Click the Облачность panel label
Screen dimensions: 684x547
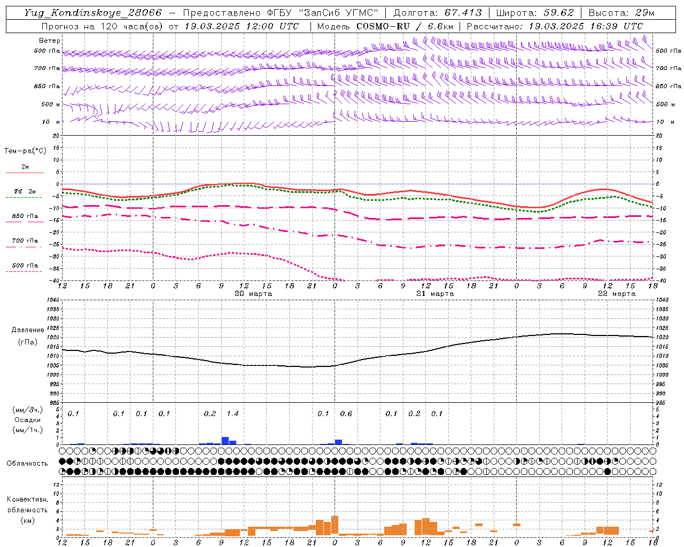tap(27, 464)
